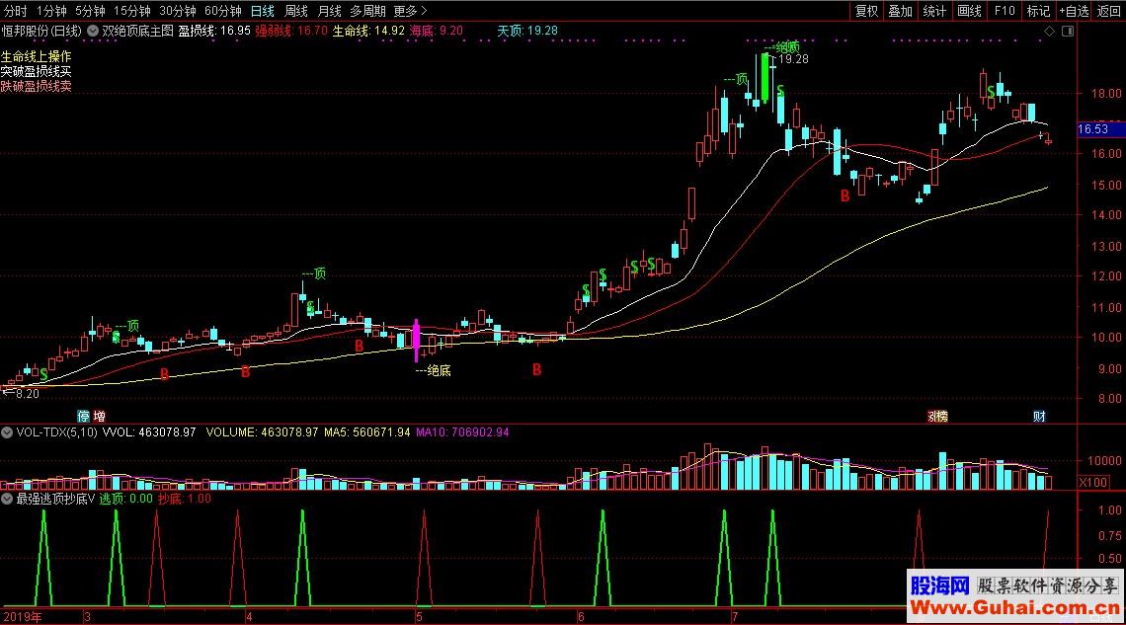Screen dimensions: 1126x625
Task: Click the 财 financial report marker icon
Action: click(1039, 417)
